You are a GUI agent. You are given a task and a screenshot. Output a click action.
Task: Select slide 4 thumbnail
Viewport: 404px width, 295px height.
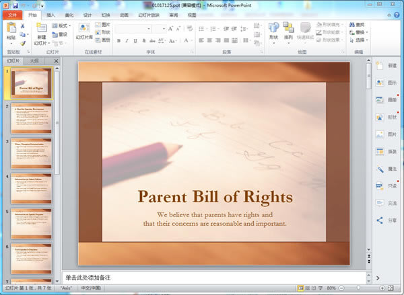(31, 189)
